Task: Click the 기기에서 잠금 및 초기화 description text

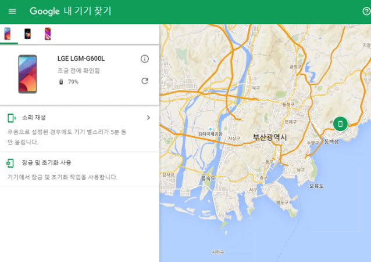Action: (62, 177)
